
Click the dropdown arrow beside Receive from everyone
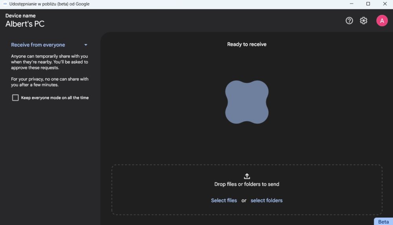86,45
